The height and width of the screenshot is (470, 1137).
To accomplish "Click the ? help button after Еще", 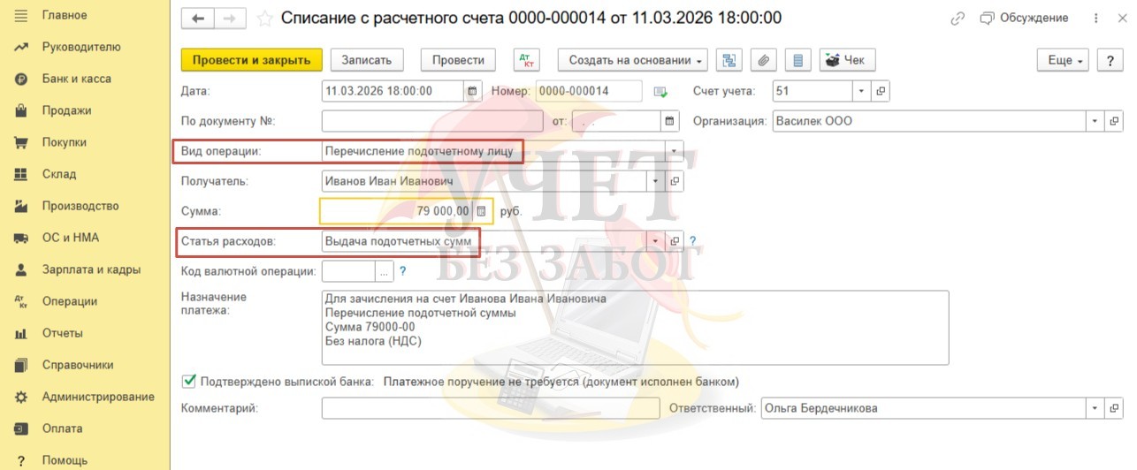I will pos(1110,60).
